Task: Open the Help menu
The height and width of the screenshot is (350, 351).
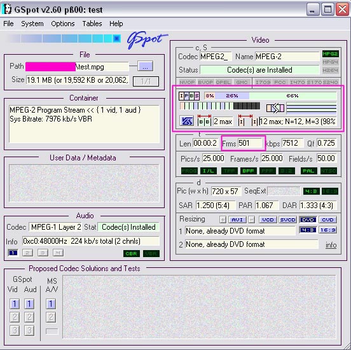Action: click(116, 24)
